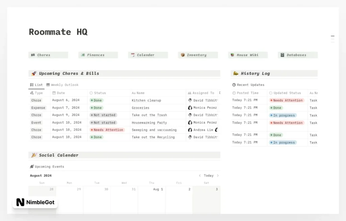Open the Chores page link
Viewport: 346px width, 221px height.
click(48, 55)
